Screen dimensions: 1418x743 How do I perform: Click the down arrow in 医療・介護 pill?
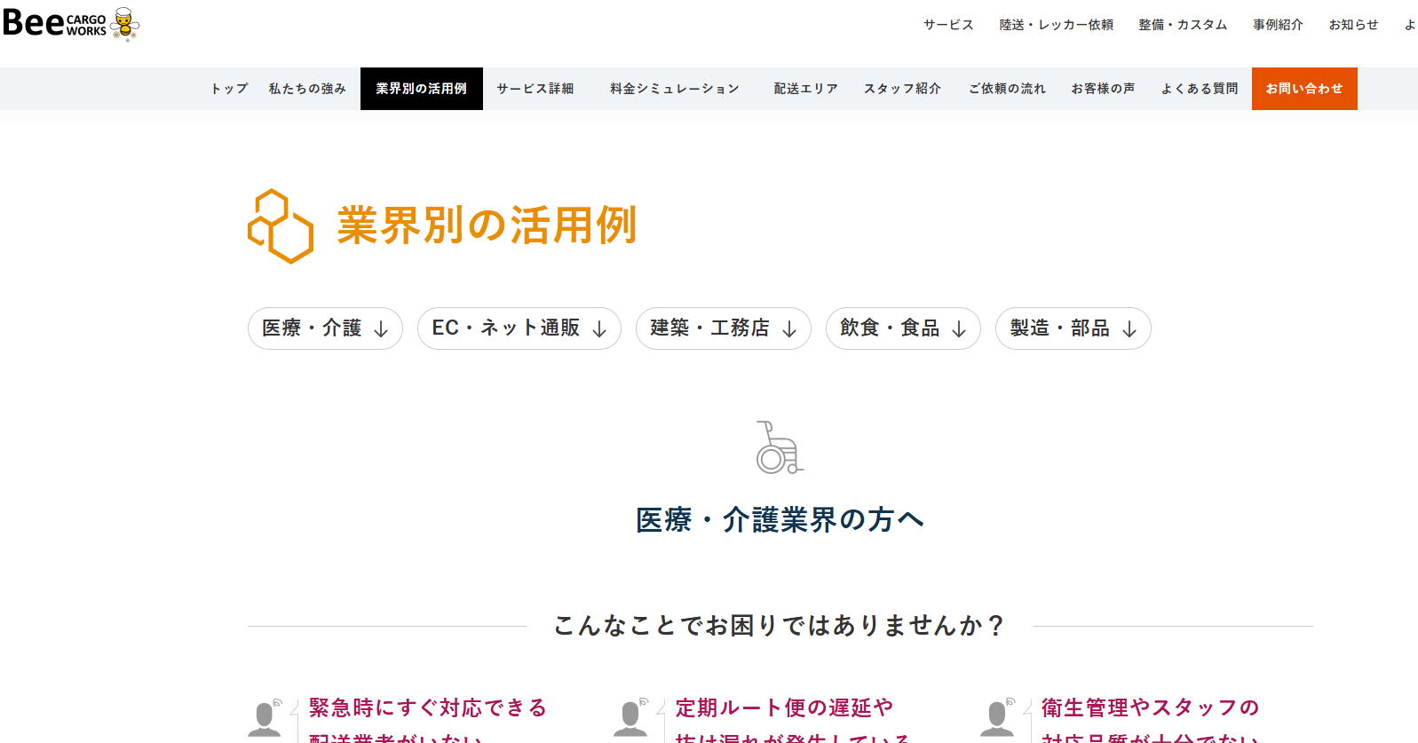tap(381, 329)
